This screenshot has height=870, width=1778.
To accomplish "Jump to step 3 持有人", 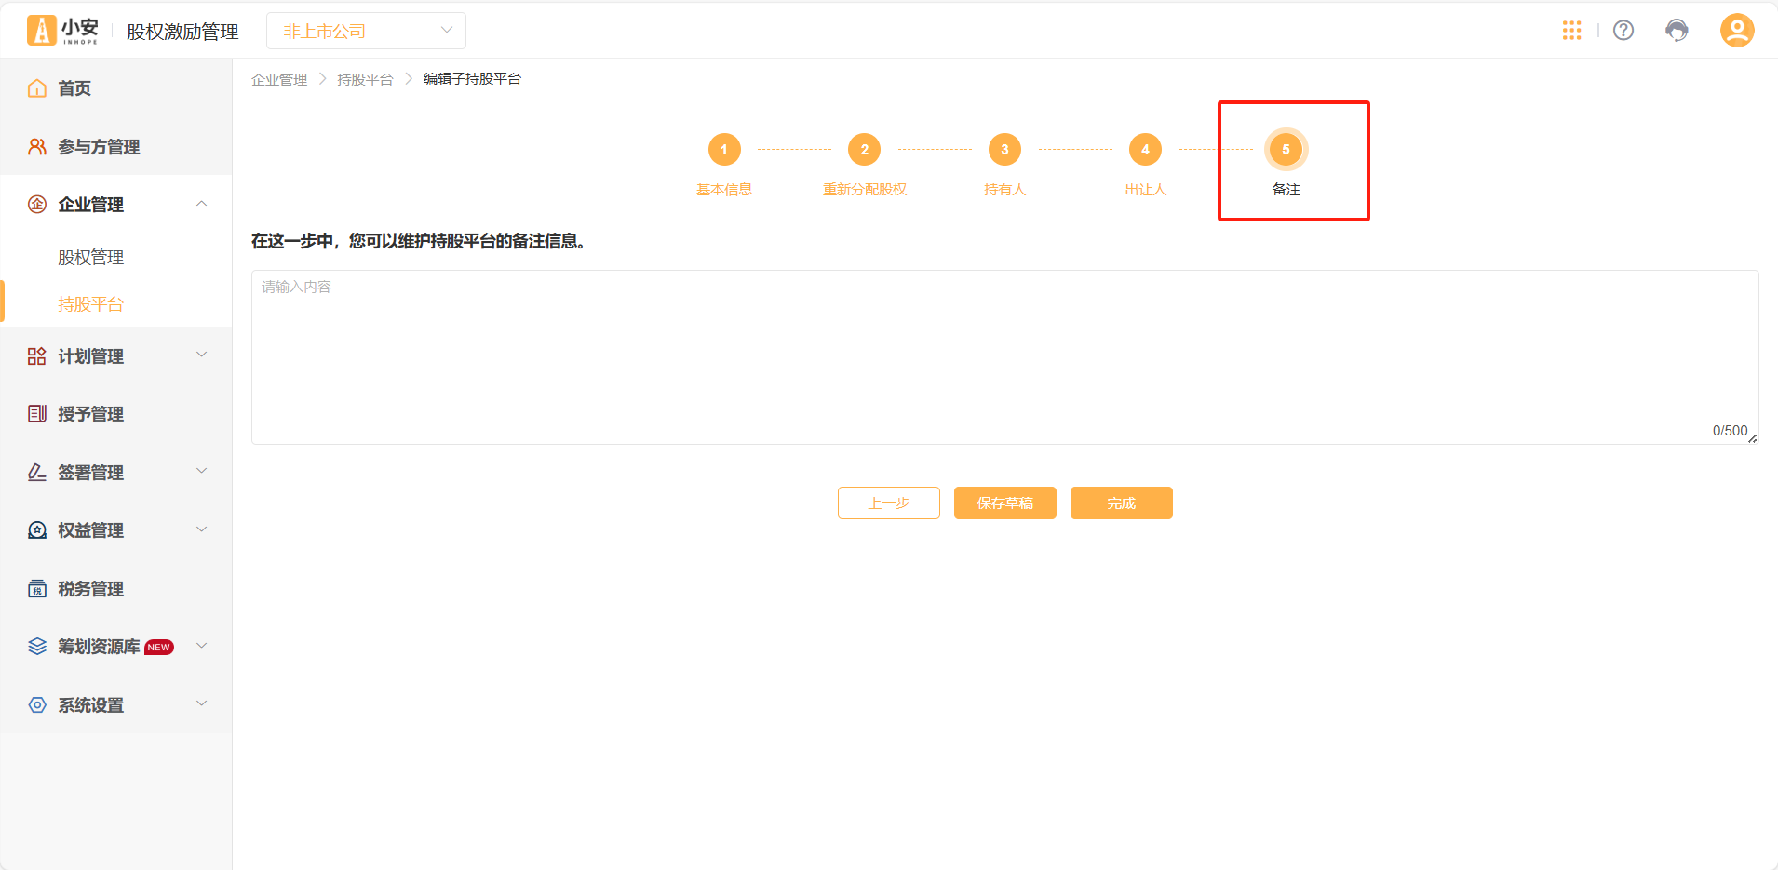I will click(1004, 150).
